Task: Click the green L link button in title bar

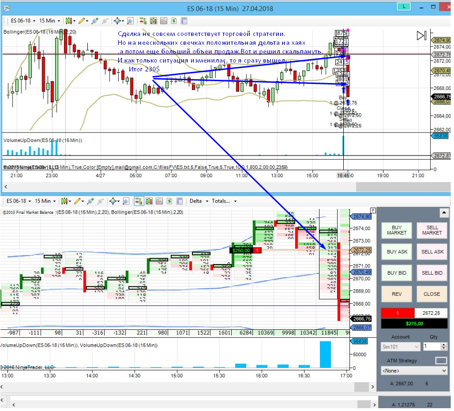Action: coord(404,7)
